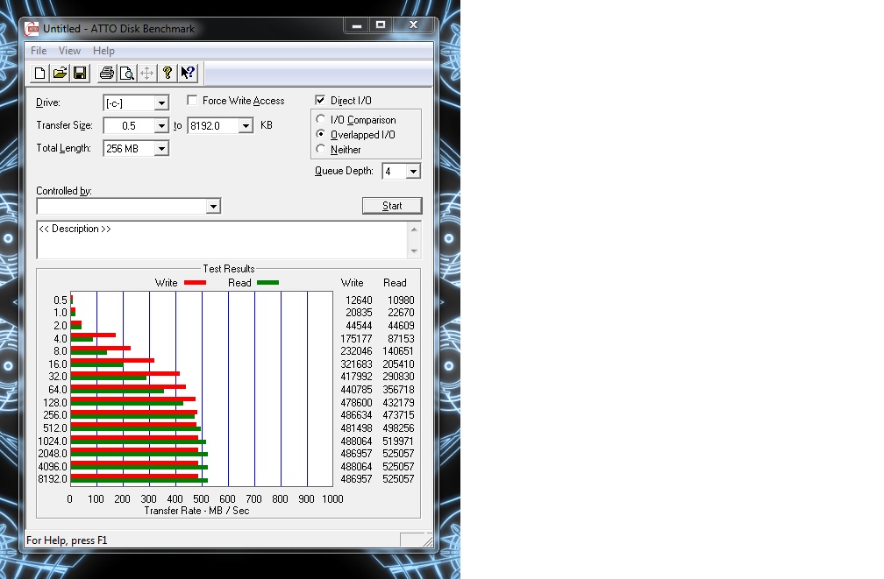Open the Help menu
The width and height of the screenshot is (884, 579).
coord(103,51)
